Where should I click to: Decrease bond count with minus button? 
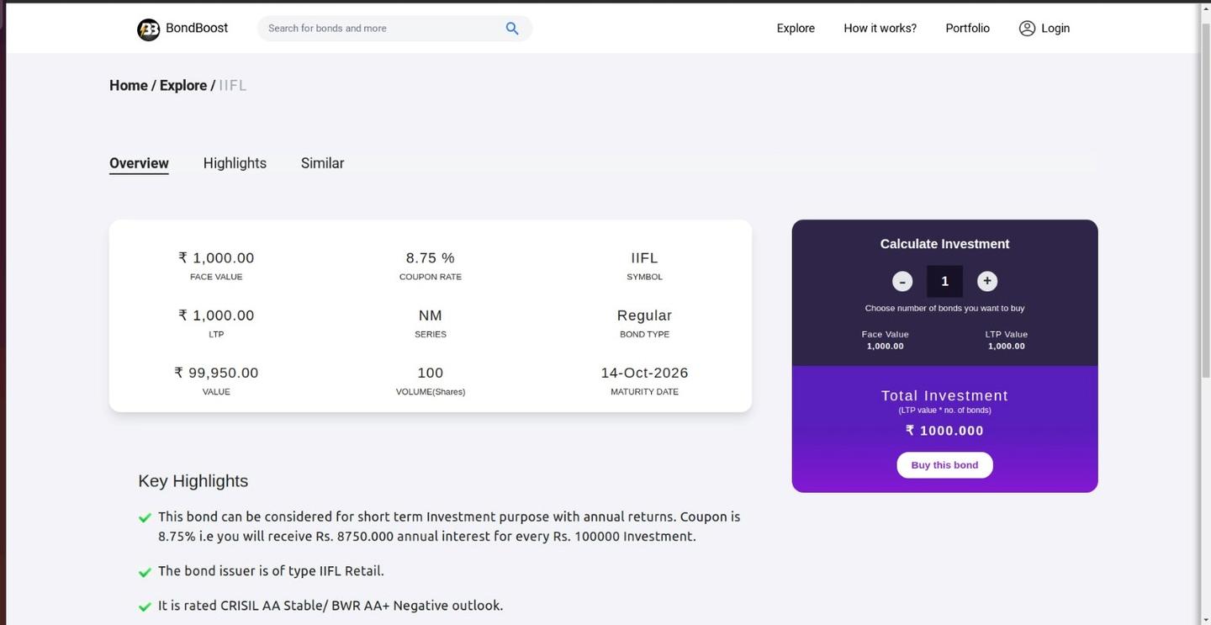[x=902, y=282]
